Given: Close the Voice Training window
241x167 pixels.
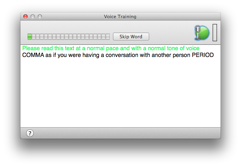Looking at the screenshot, I should (x=25, y=16).
